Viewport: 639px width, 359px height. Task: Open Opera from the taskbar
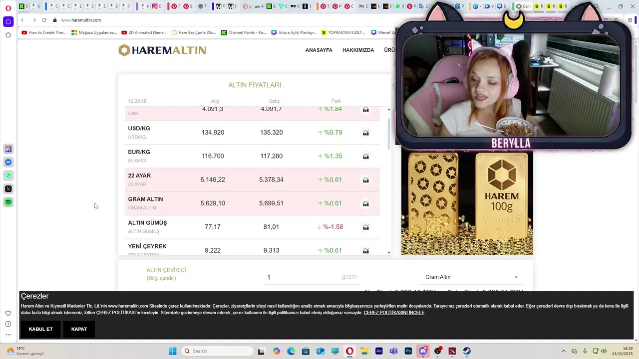pyautogui.click(x=349, y=351)
